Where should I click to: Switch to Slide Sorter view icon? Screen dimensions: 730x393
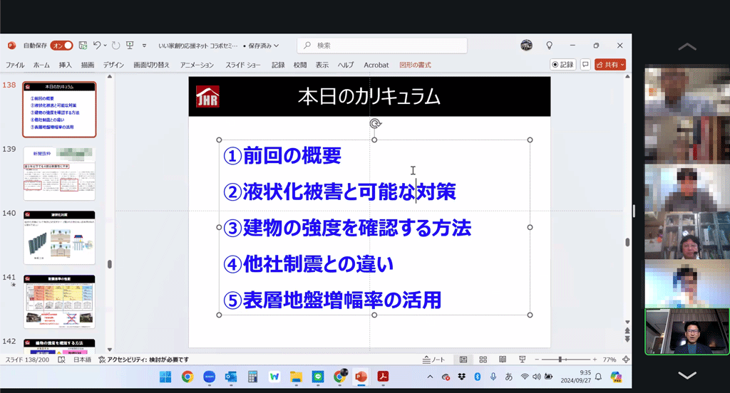pyautogui.click(x=483, y=360)
